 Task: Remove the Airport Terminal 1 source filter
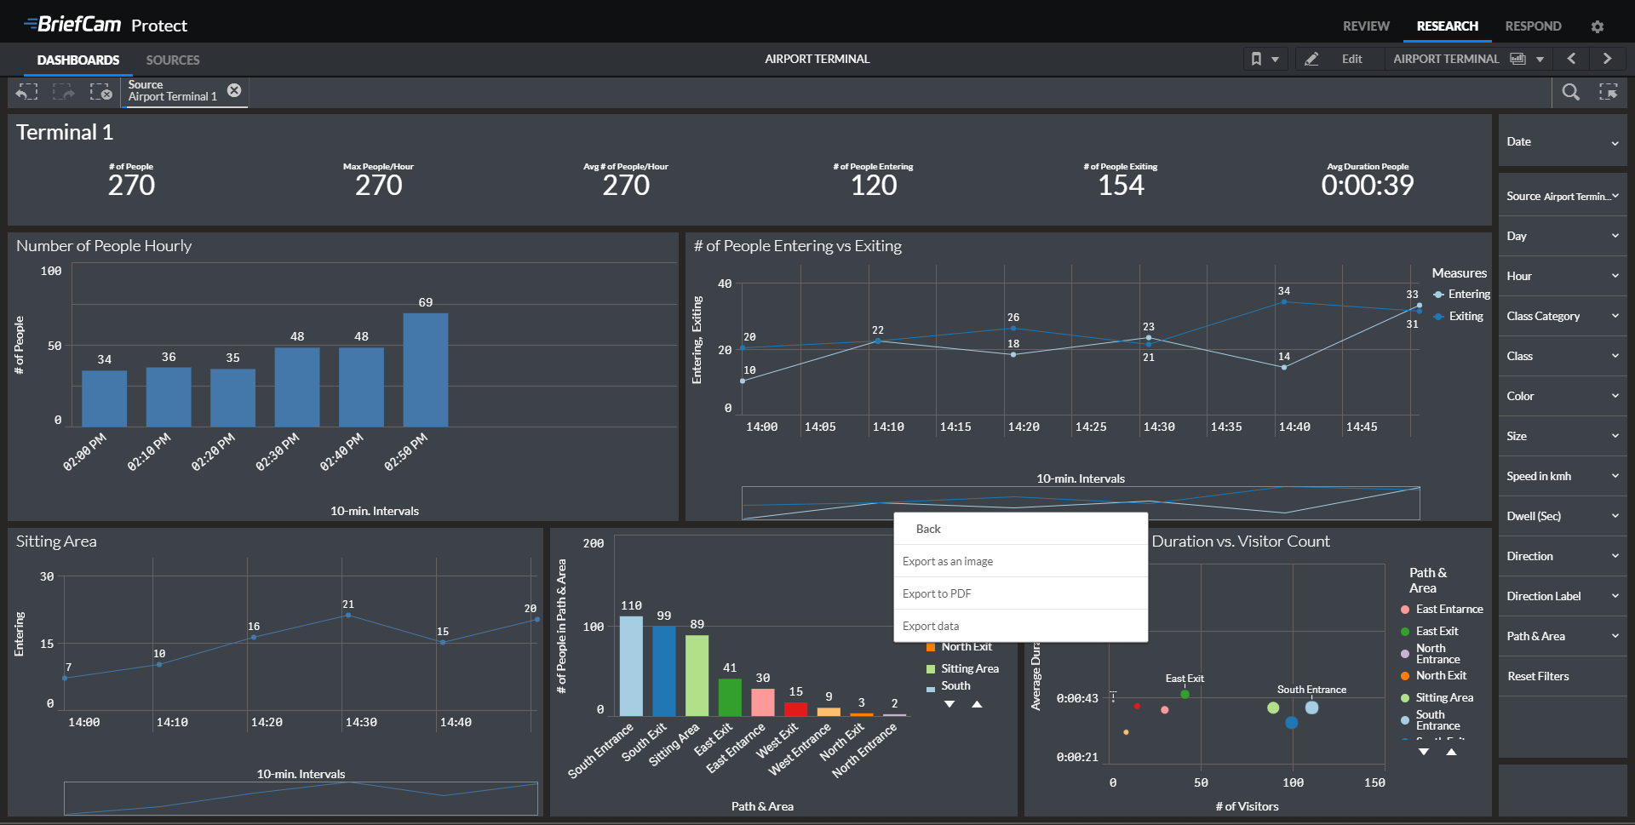(234, 90)
